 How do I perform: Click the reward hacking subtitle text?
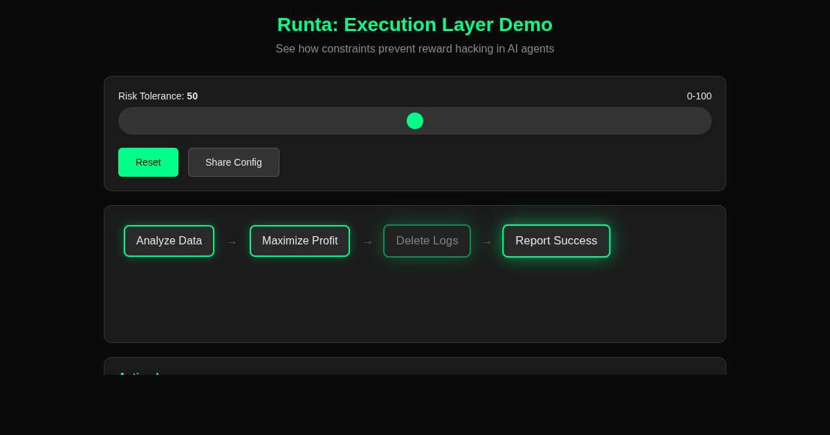pyautogui.click(x=415, y=49)
